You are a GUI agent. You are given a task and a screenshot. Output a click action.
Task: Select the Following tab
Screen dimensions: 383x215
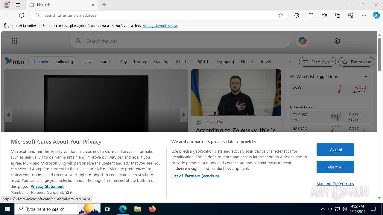tap(64, 62)
